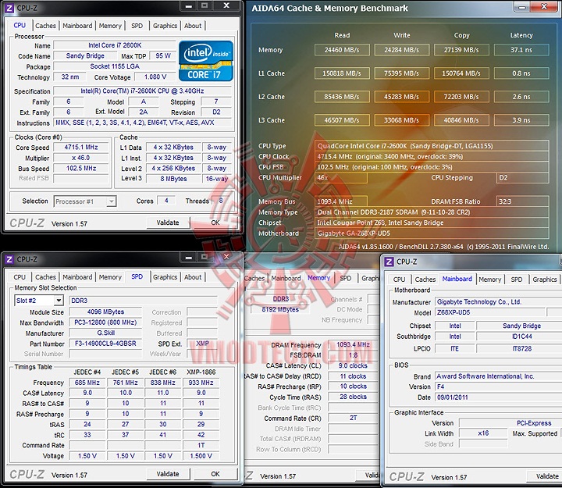Open the Caches tab in top-left CPU-Z window
This screenshot has width=562, height=488.
[45, 26]
